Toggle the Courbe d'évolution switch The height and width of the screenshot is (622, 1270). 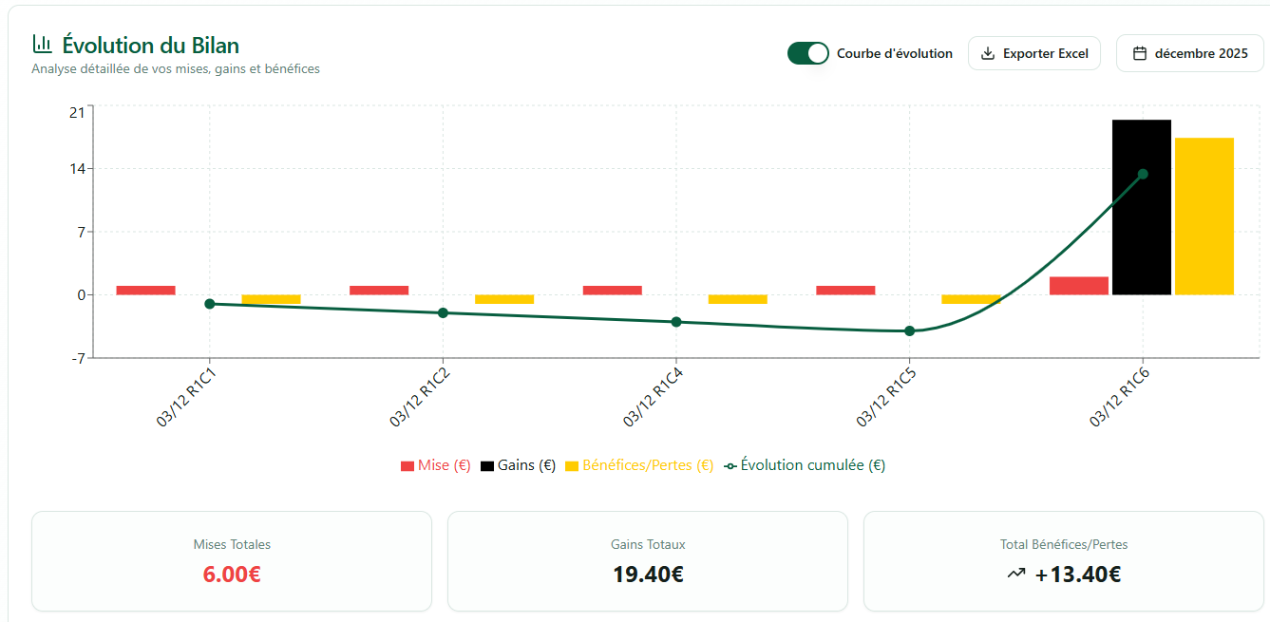[x=807, y=53]
